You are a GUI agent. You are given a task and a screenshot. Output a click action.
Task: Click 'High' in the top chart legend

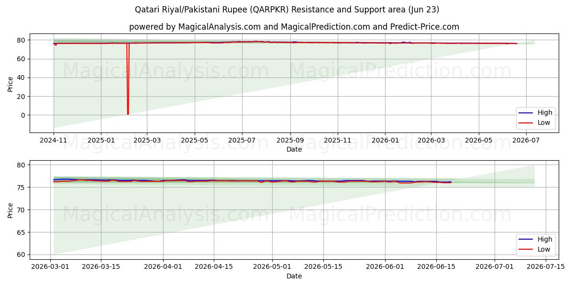544,113
